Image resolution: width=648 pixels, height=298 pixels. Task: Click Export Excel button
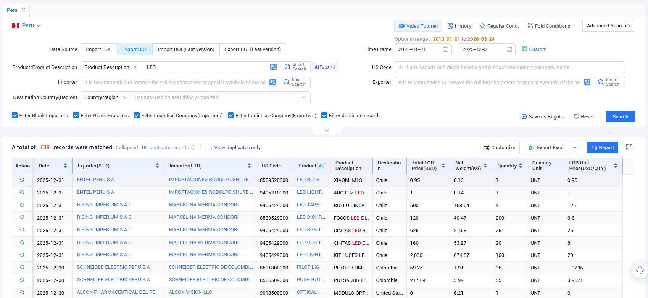[547, 148]
